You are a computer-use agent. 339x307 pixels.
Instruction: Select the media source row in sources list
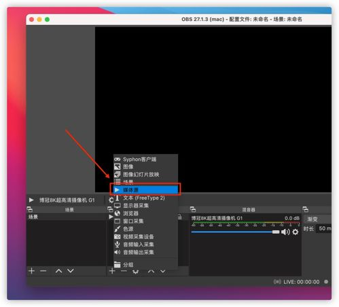pyautogui.click(x=111, y=217)
